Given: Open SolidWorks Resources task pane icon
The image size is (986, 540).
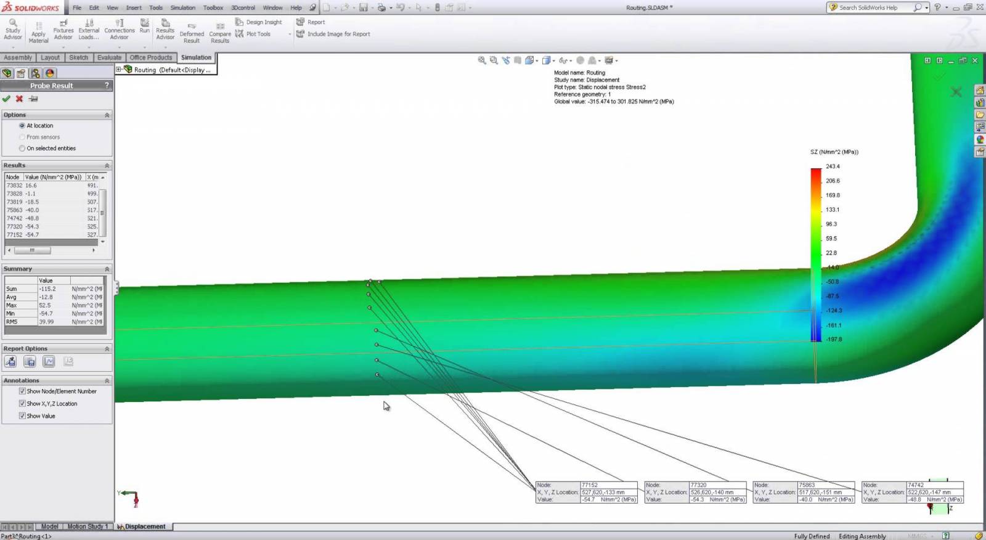Looking at the screenshot, I should click(x=980, y=90).
